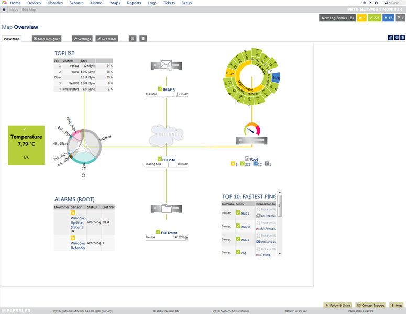
Task: Click the file server folder icon
Action: point(167,209)
